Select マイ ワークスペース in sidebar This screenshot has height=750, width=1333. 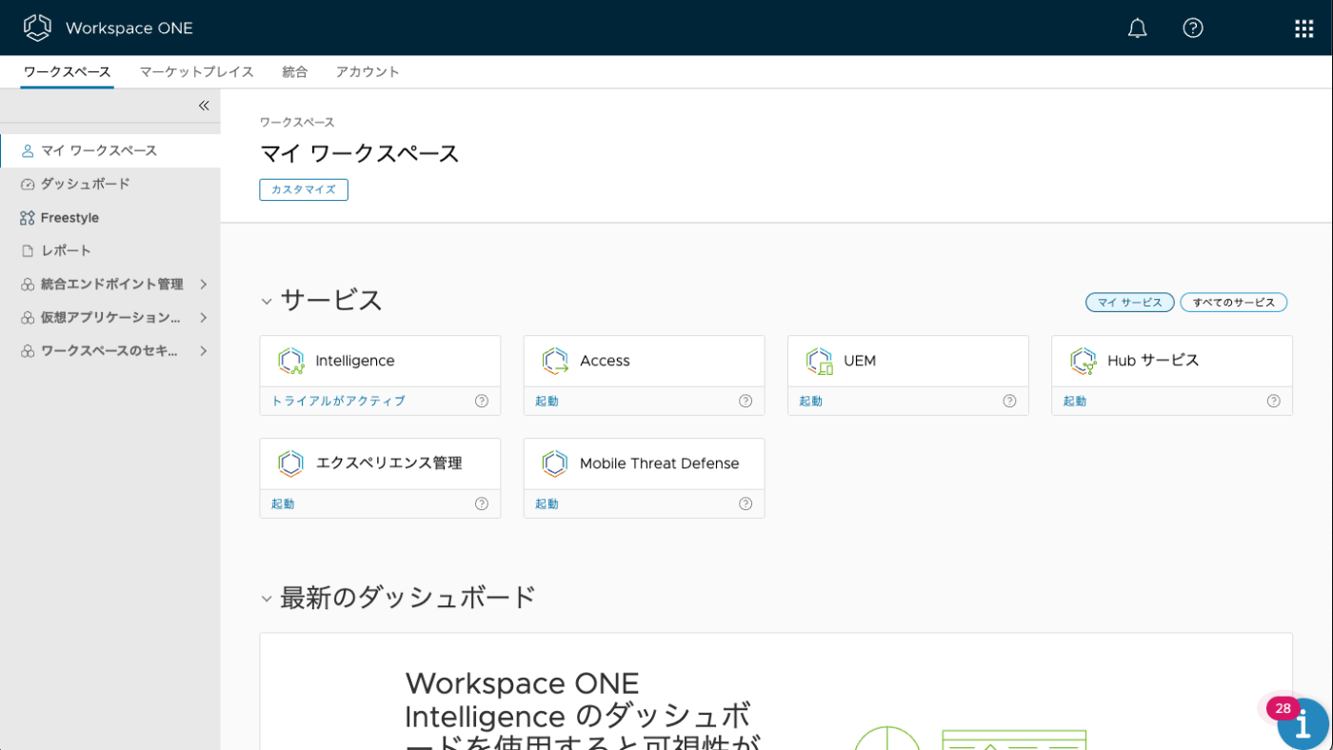pos(110,150)
